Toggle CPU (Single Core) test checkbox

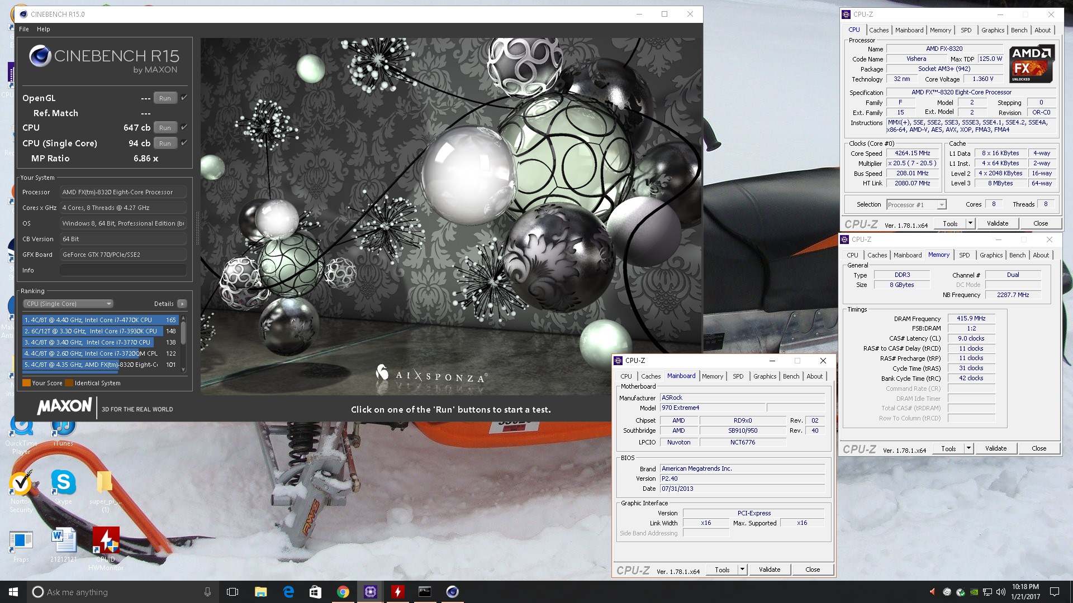point(184,143)
